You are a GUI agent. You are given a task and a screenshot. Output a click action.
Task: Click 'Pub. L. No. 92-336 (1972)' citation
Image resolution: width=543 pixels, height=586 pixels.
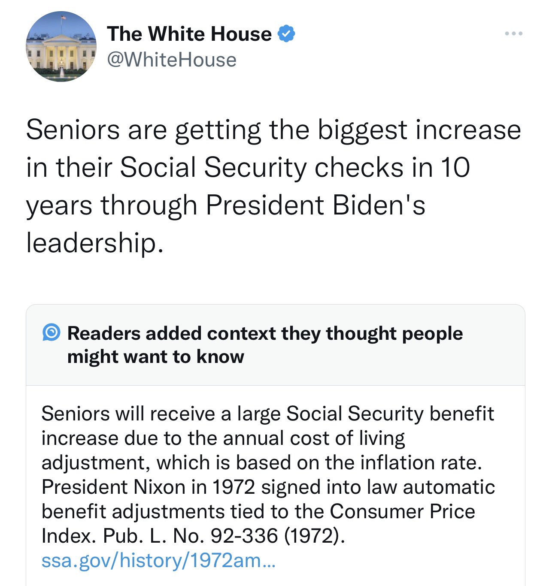point(224,536)
